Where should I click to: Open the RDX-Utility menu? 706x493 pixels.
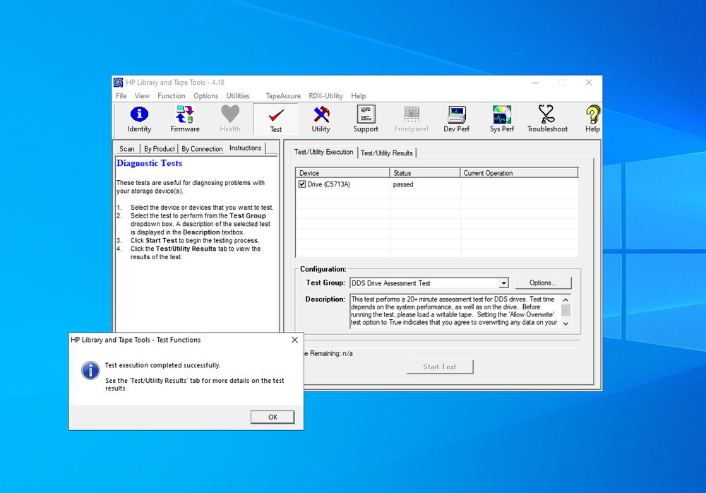[x=325, y=96]
